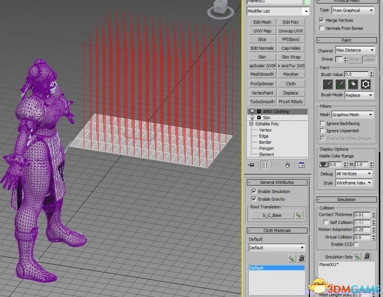This screenshot has height=297, width=383.
Task: Click make unique icon in stack toolbar
Action: coord(278,165)
